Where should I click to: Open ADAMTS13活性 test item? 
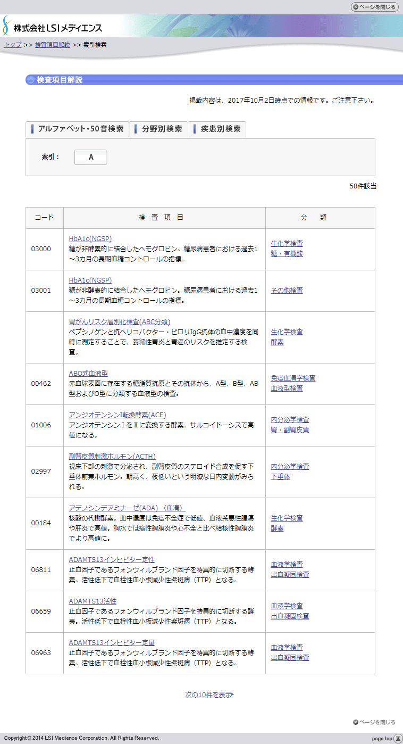[x=93, y=601]
